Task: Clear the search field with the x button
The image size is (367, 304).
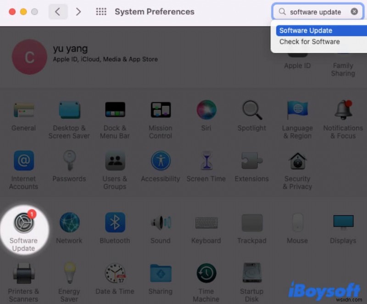Action: (355, 11)
